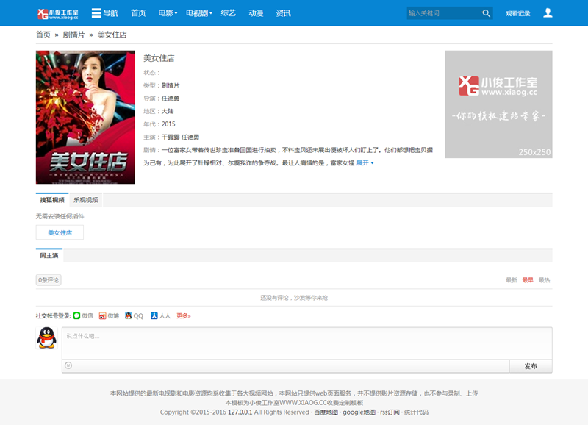Open the emoji smiley picker
588x425 pixels.
[68, 365]
